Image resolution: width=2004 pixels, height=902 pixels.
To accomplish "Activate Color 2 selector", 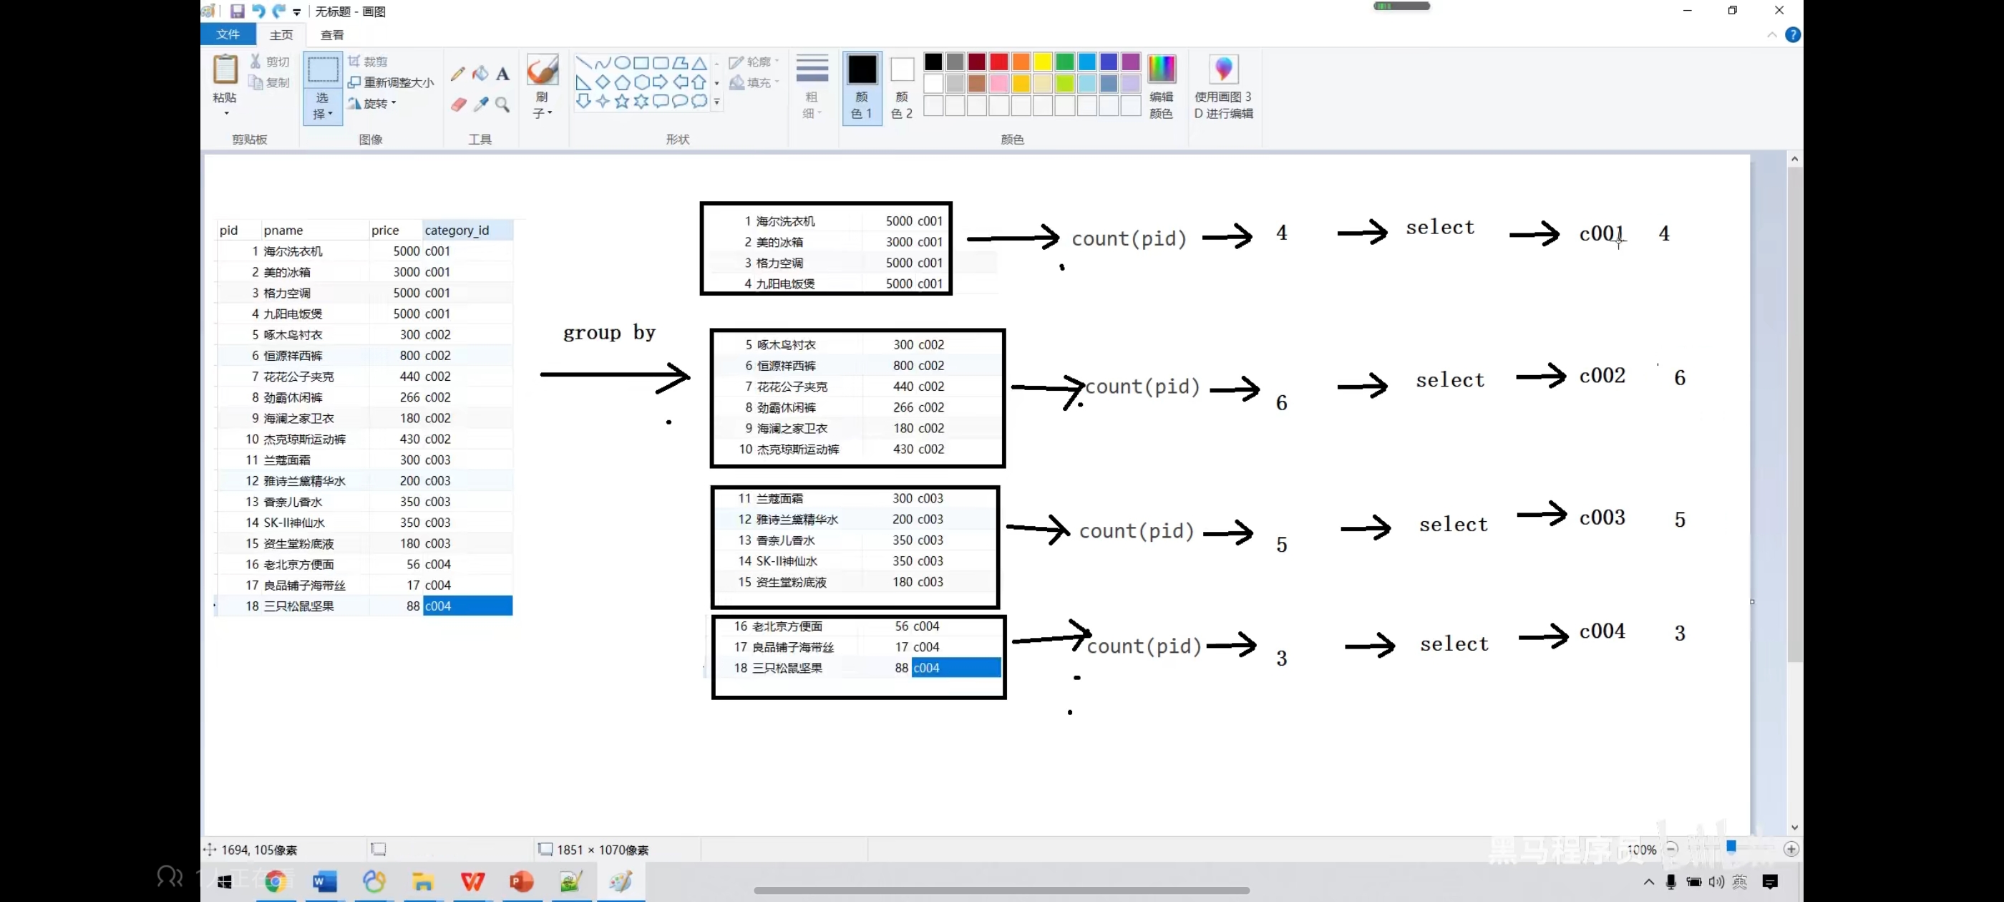I will pos(902,87).
